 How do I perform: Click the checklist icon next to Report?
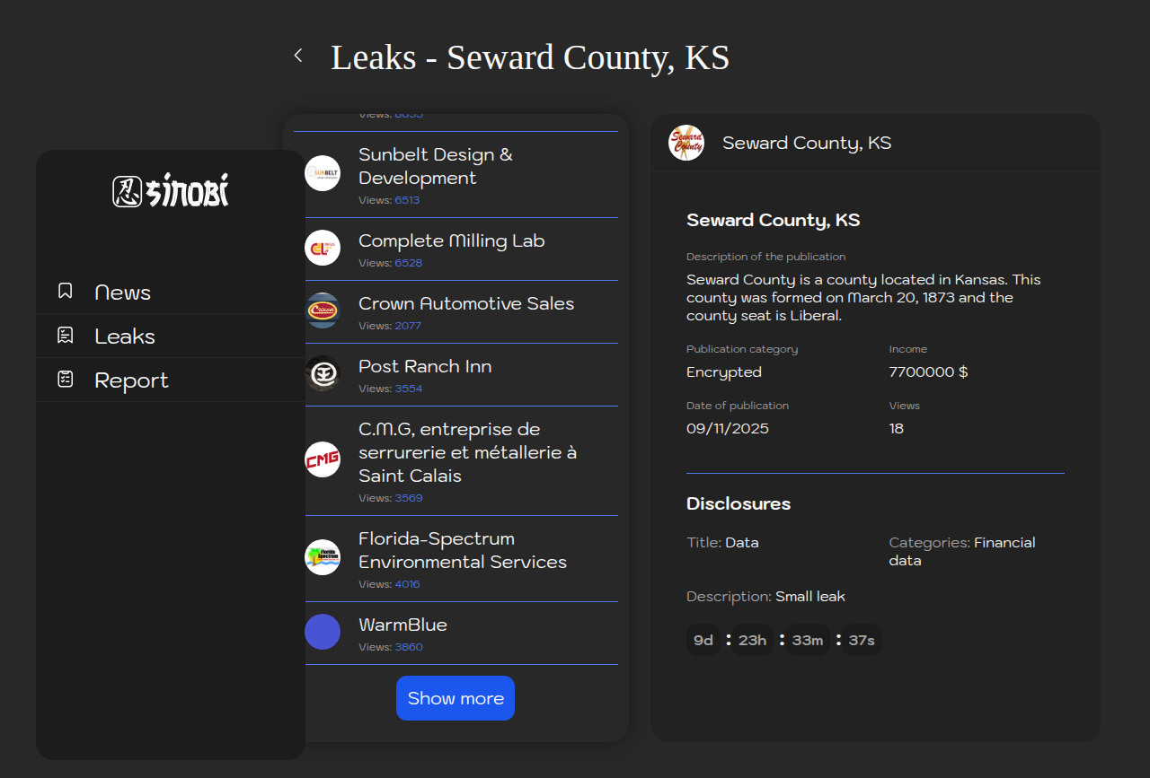click(65, 380)
